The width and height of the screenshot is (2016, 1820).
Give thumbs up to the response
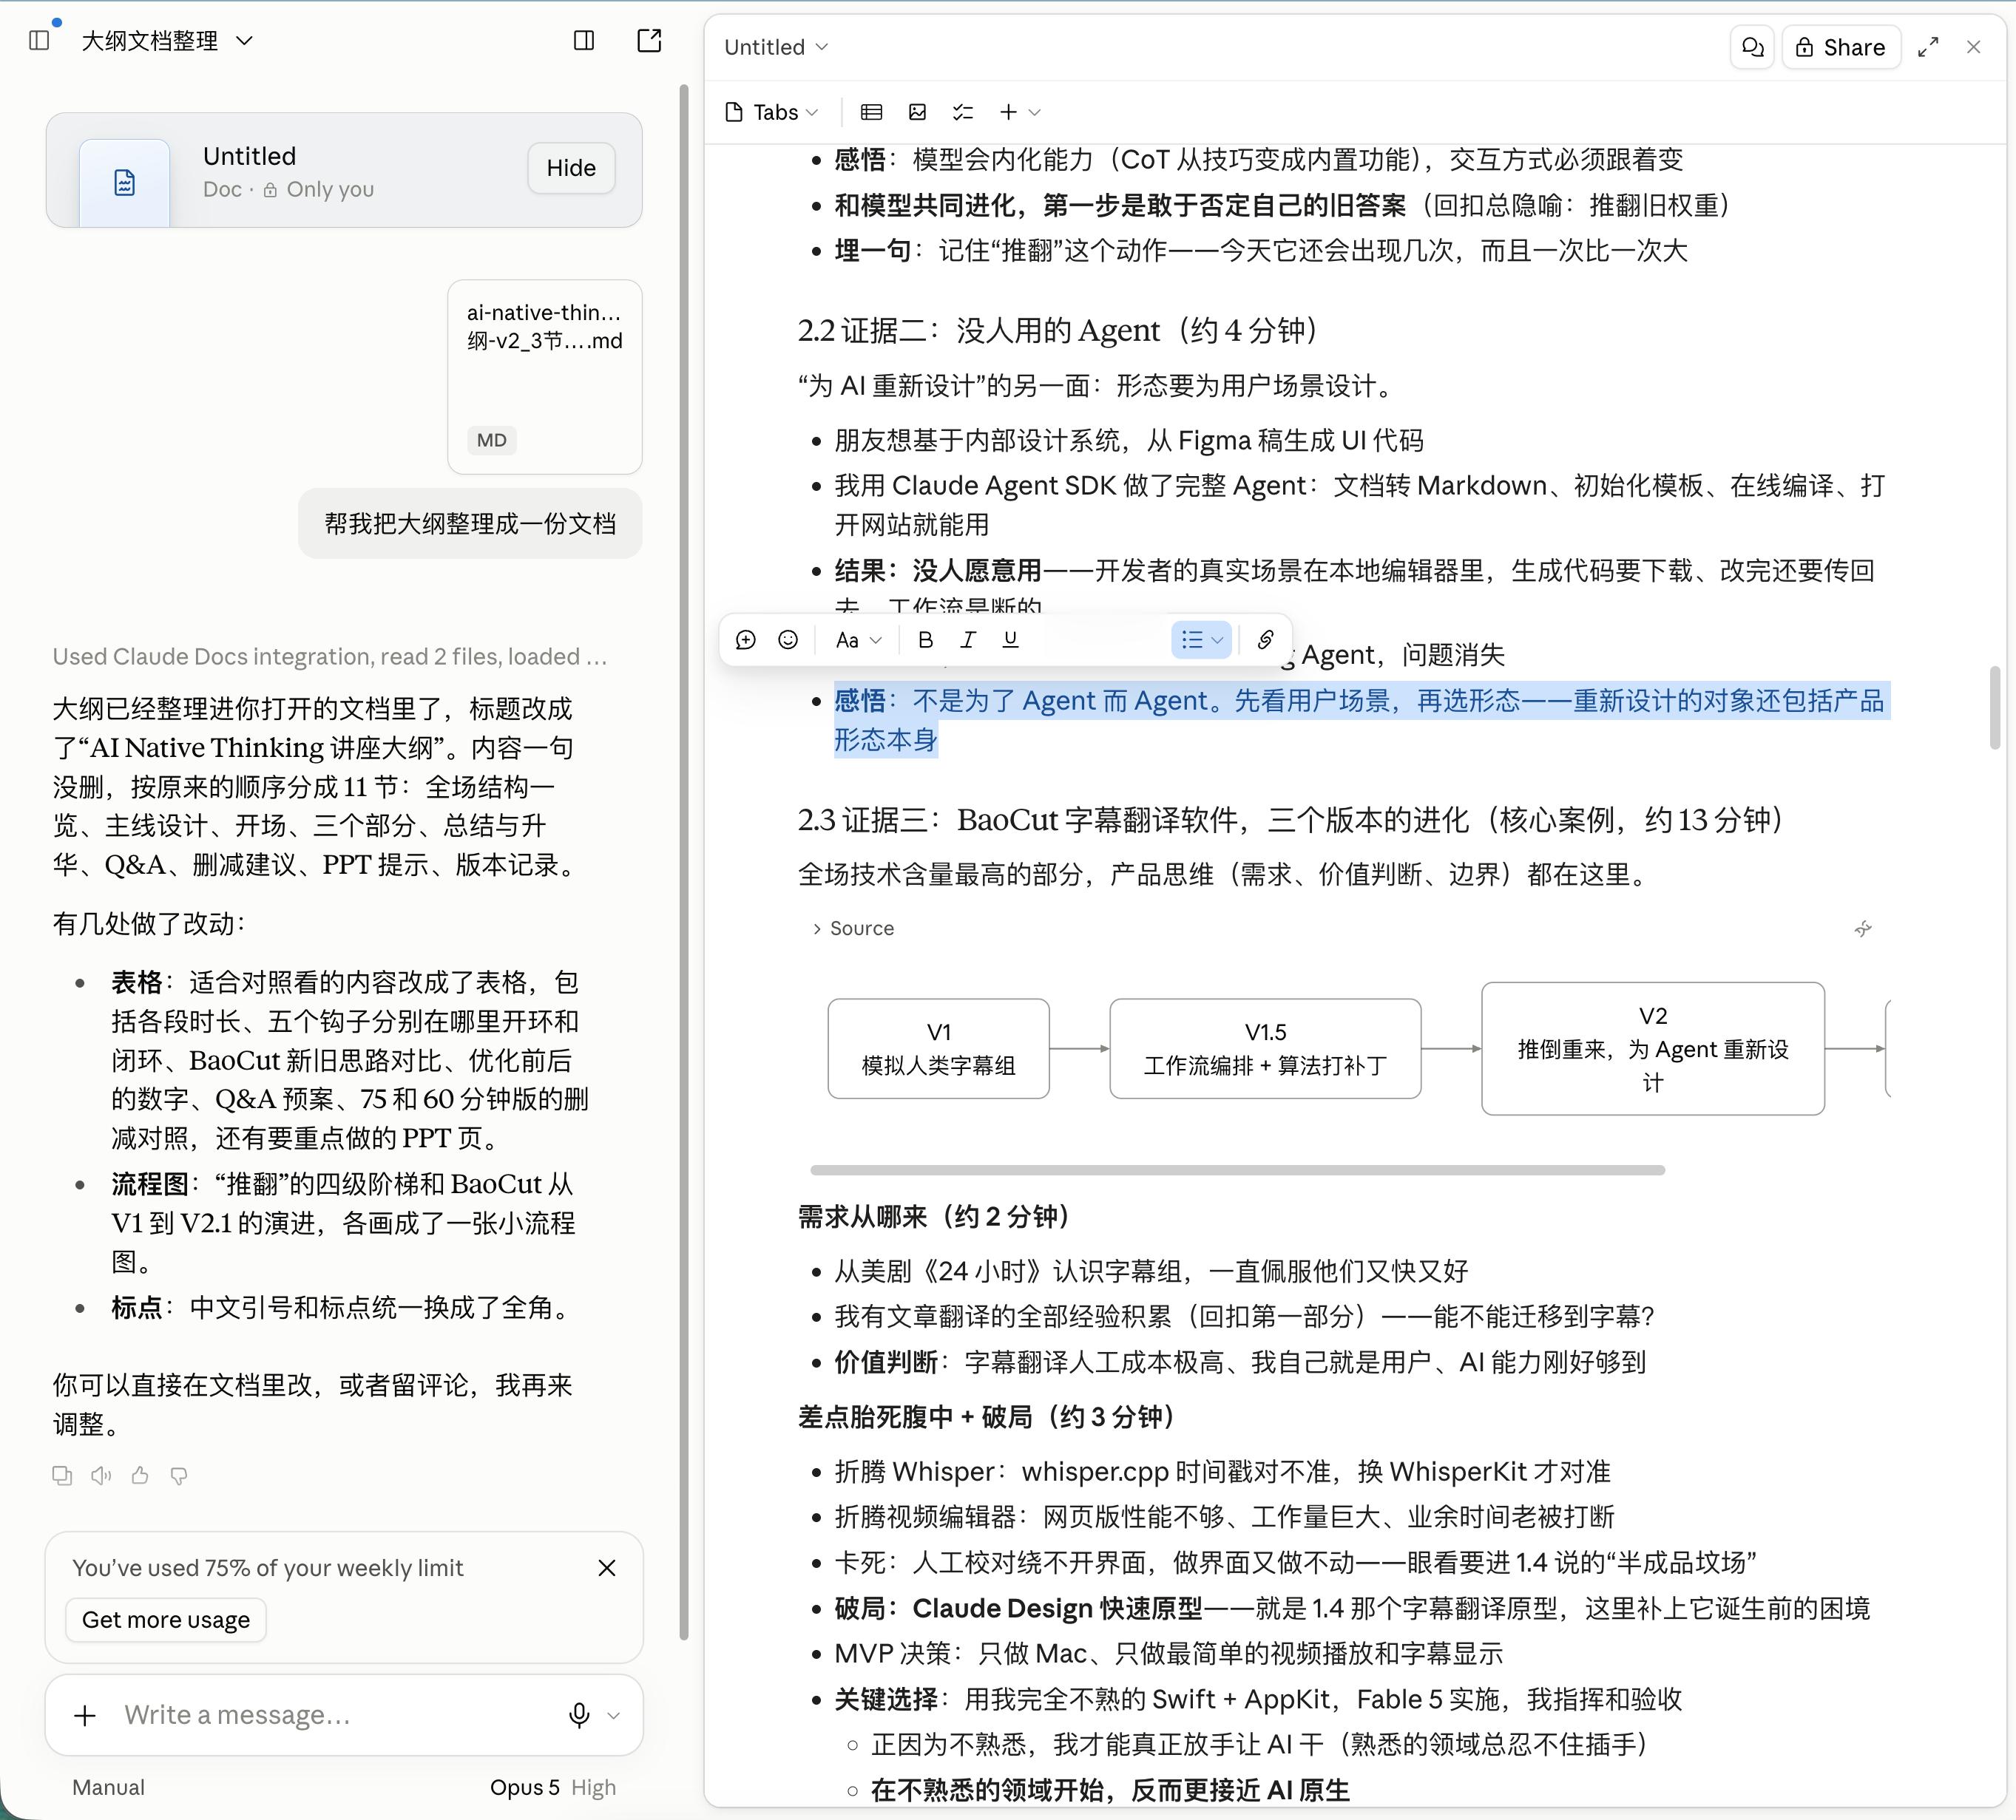click(x=140, y=1476)
